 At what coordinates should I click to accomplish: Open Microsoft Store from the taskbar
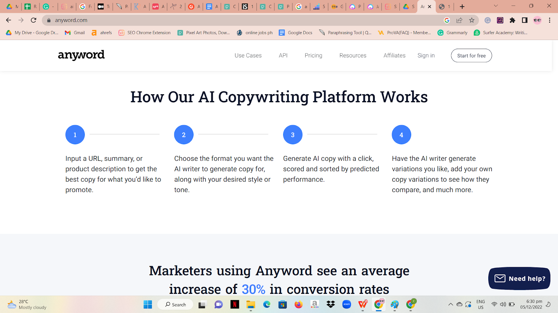282,305
